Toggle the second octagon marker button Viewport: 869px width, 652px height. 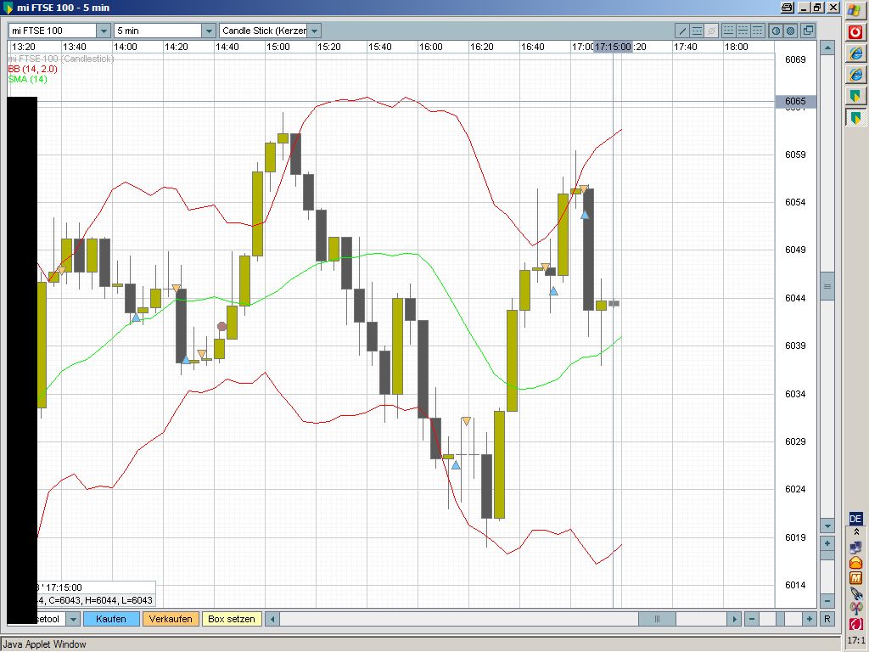tap(790, 31)
